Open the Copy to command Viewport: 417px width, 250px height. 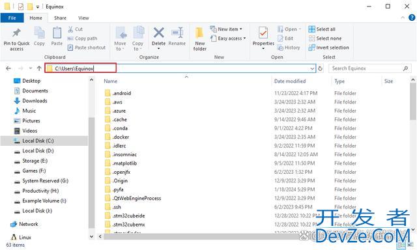[x=137, y=39]
